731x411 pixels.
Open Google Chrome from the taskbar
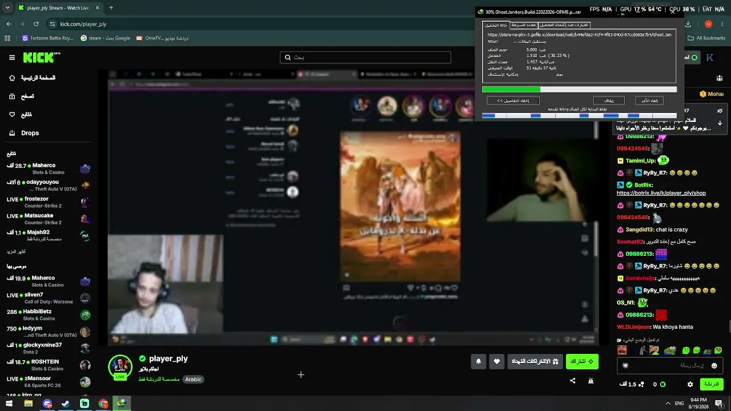103,404
